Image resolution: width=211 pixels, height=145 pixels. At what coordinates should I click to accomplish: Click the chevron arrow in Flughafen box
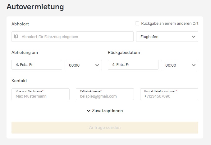click(x=194, y=37)
